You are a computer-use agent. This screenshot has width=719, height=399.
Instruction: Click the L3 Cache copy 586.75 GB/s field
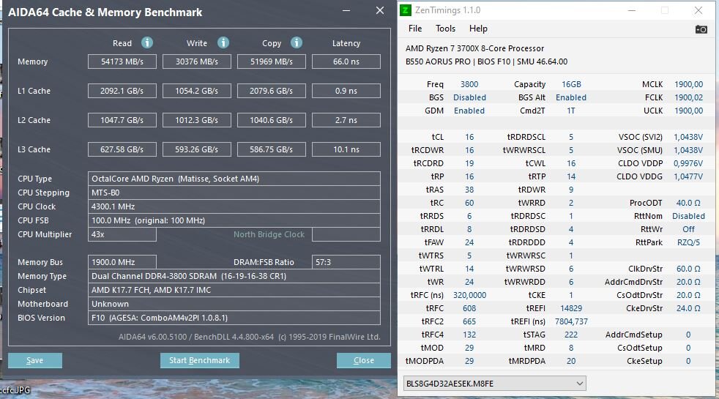tap(272, 149)
